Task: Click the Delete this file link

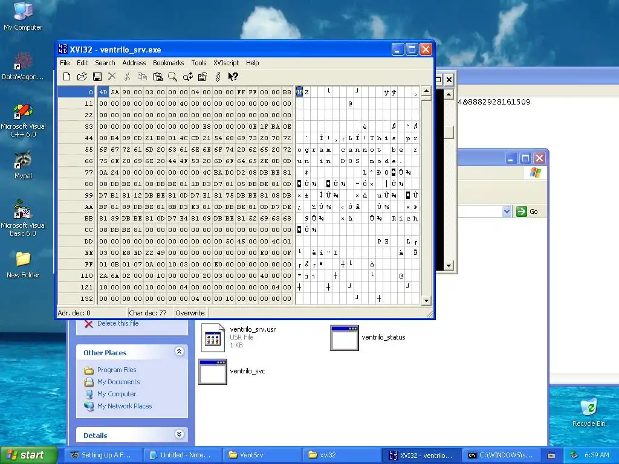Action: (118, 323)
